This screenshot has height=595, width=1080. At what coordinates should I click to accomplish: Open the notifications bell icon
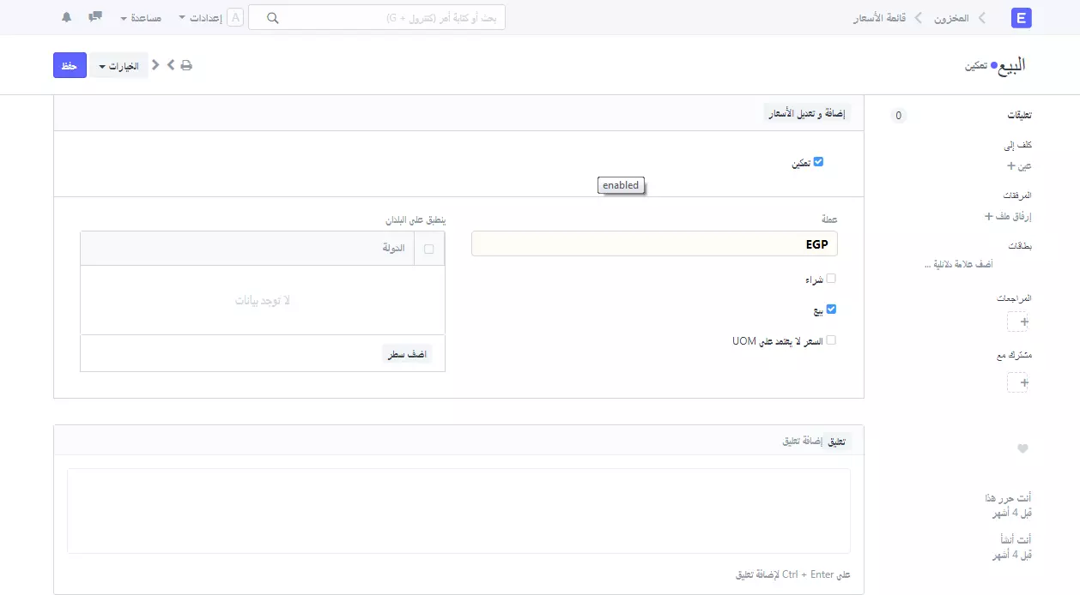(x=67, y=17)
